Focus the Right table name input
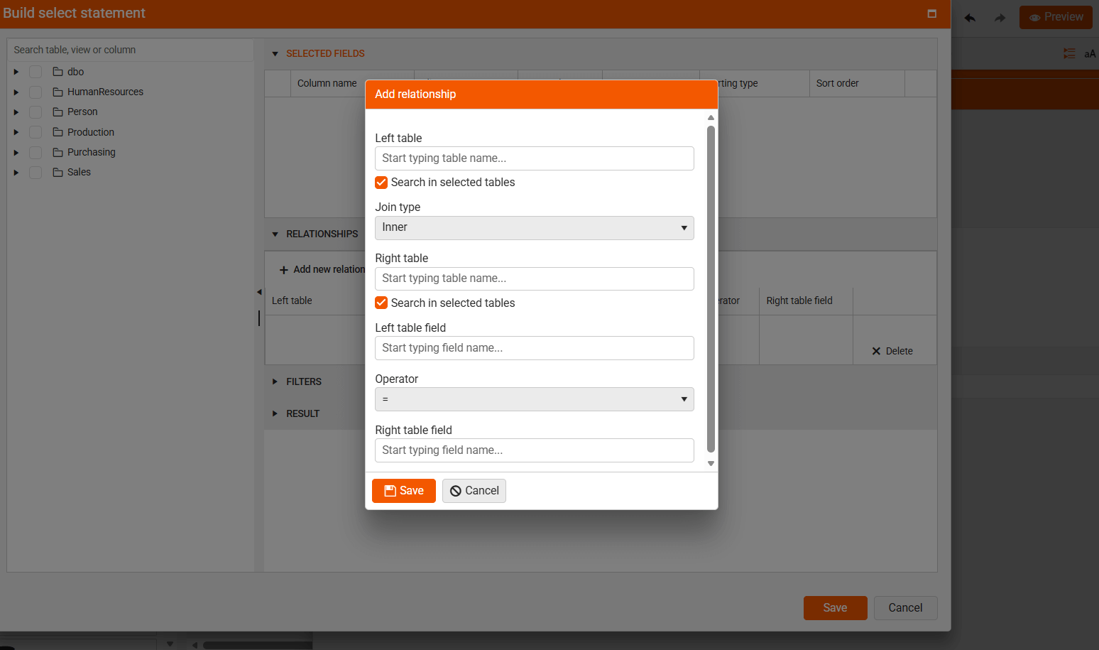 pyautogui.click(x=534, y=278)
